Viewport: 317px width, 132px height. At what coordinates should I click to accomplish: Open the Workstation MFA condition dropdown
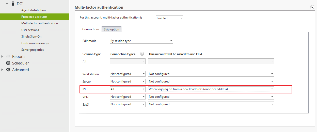click(x=211, y=74)
